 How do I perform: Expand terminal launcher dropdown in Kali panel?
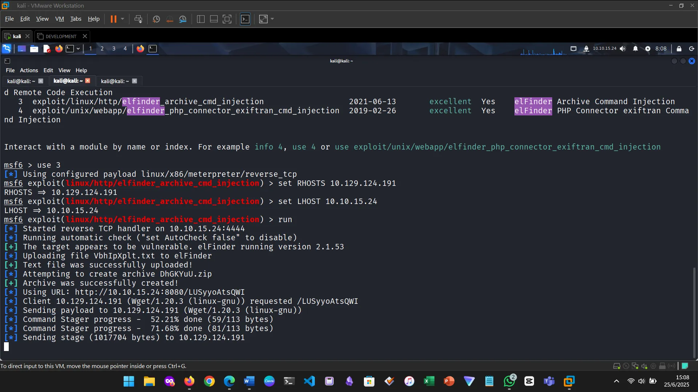pyautogui.click(x=78, y=49)
